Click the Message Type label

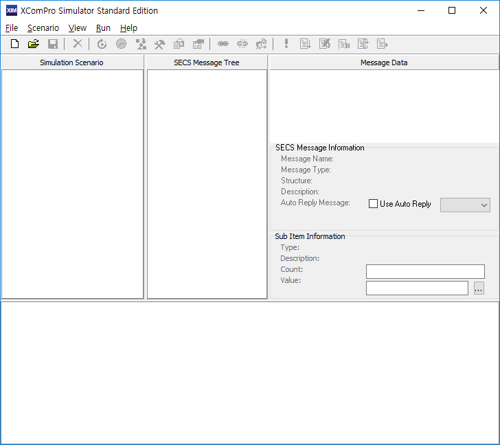pyautogui.click(x=306, y=170)
